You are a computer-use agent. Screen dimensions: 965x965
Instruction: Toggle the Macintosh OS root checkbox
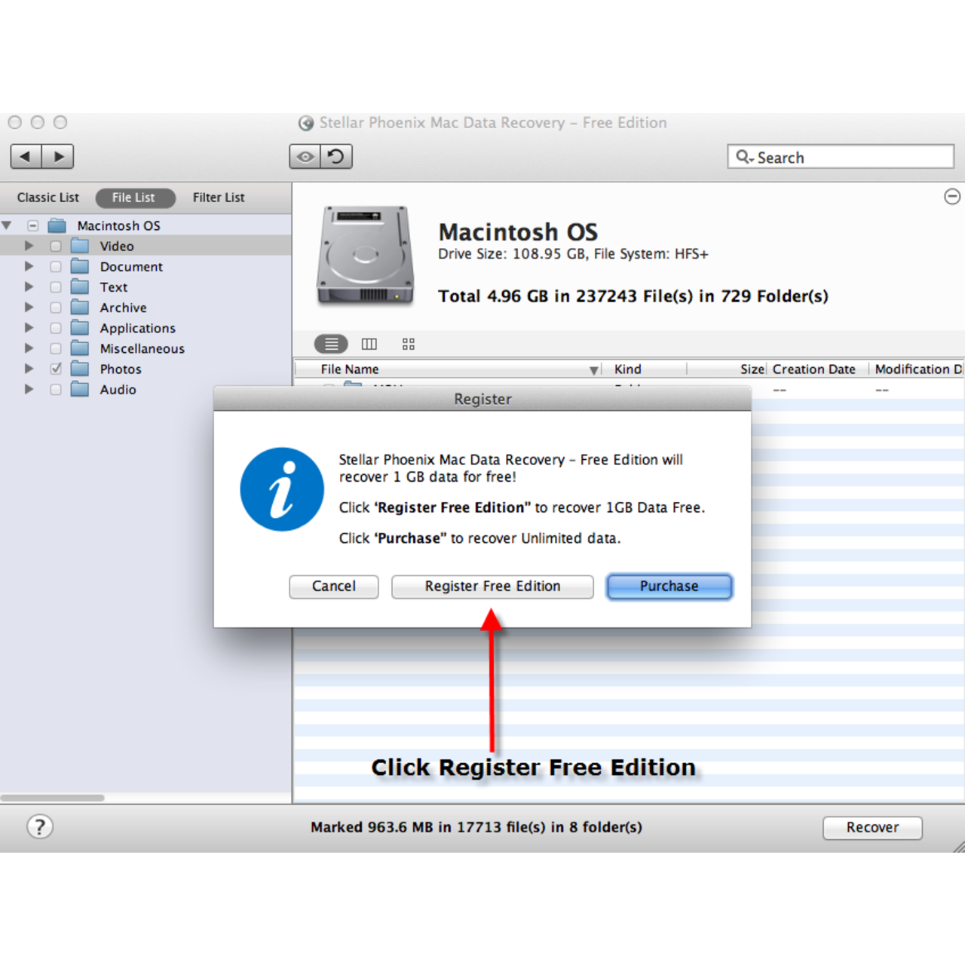pyautogui.click(x=33, y=225)
